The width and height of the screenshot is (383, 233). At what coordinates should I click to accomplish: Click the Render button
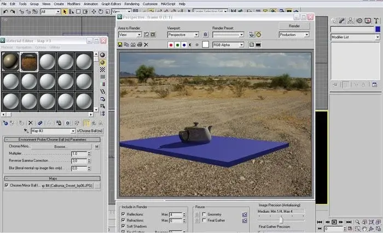click(x=294, y=26)
